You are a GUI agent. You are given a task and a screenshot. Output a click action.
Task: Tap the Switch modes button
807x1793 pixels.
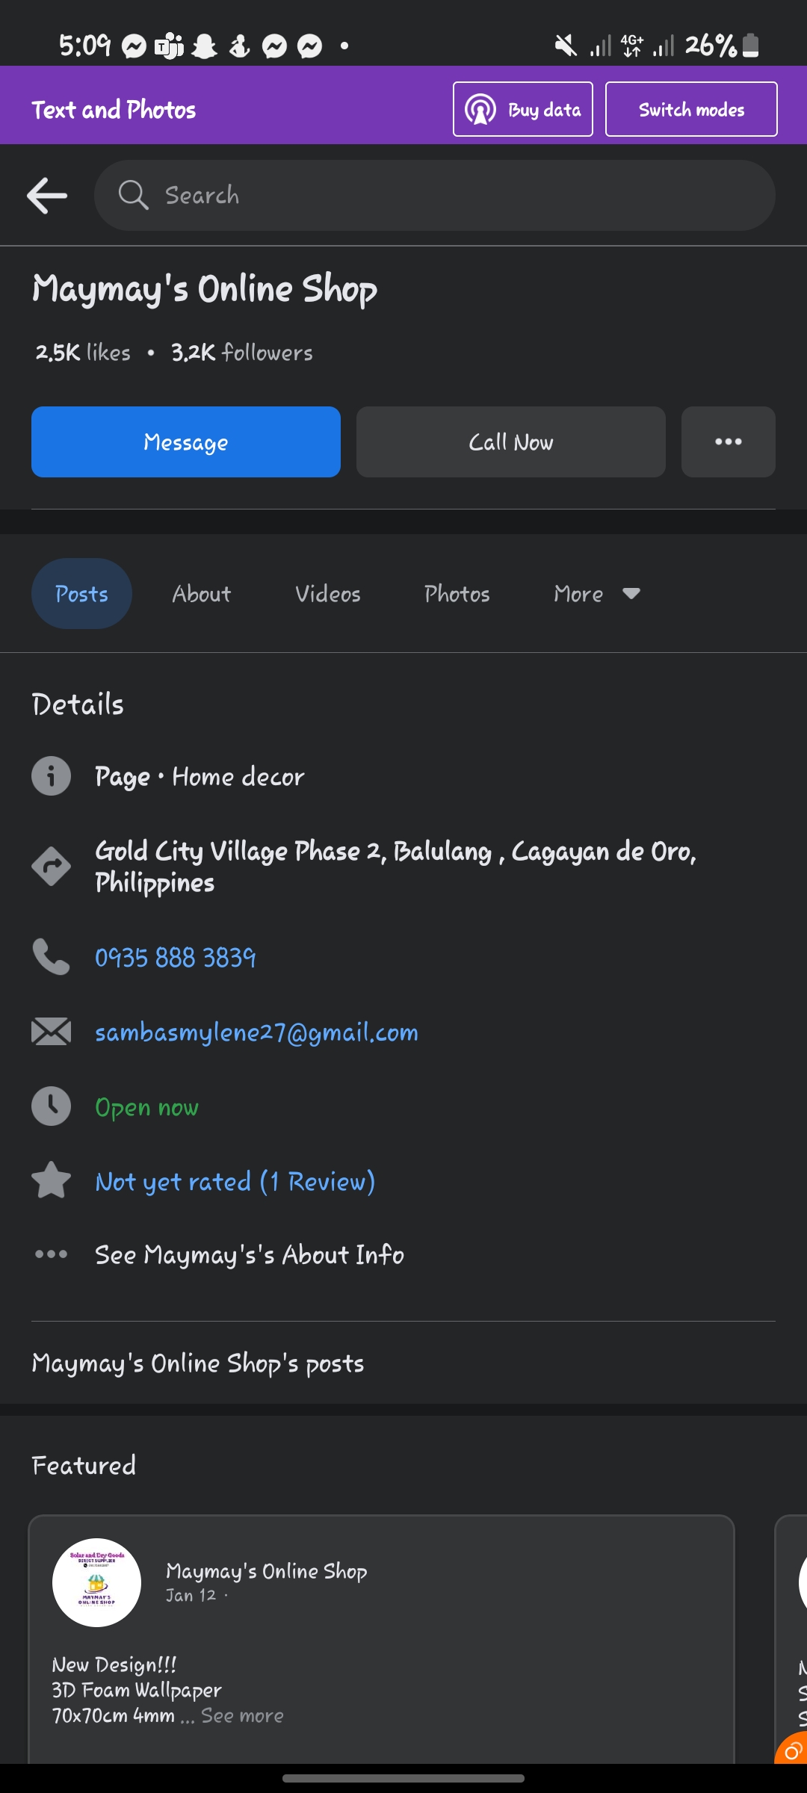[x=691, y=110]
